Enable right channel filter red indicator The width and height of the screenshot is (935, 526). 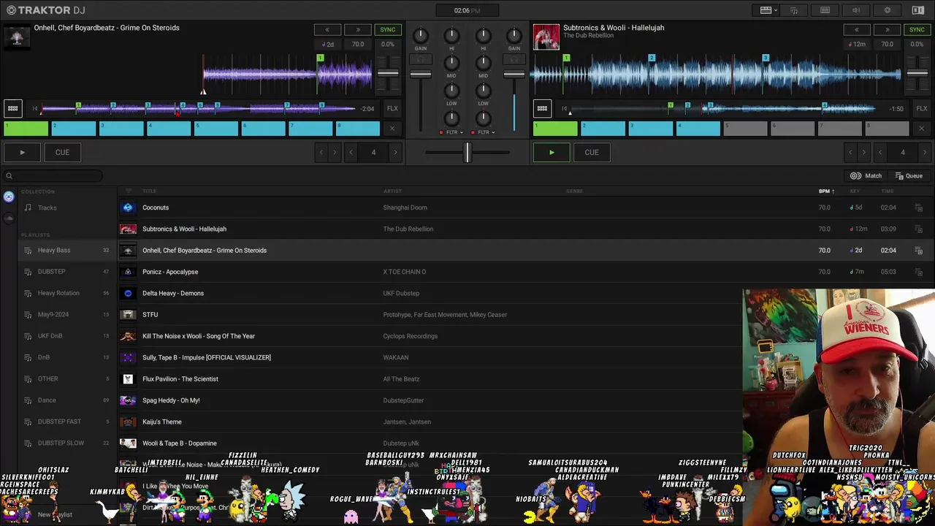coord(473,132)
